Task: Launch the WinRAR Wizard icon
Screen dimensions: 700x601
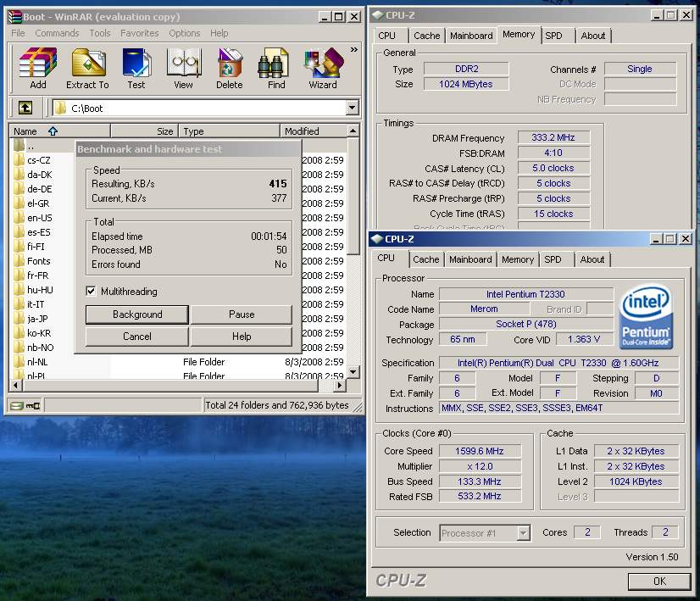Action: coord(323,69)
